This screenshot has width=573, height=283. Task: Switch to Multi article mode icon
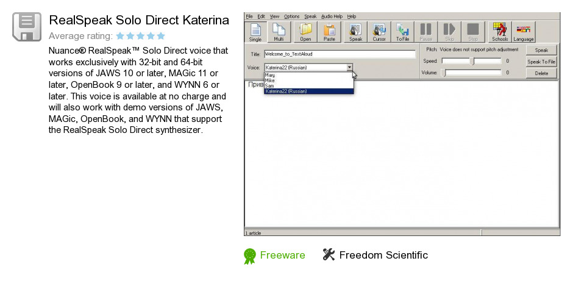pyautogui.click(x=279, y=32)
